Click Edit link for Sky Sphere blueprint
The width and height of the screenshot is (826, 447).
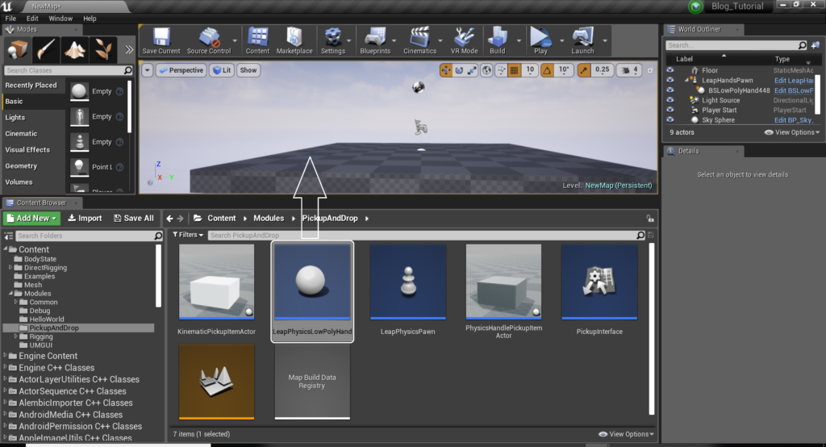point(795,119)
